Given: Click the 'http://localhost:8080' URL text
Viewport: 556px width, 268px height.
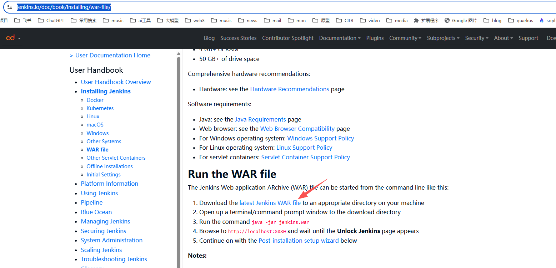Looking at the screenshot, I should (x=257, y=231).
